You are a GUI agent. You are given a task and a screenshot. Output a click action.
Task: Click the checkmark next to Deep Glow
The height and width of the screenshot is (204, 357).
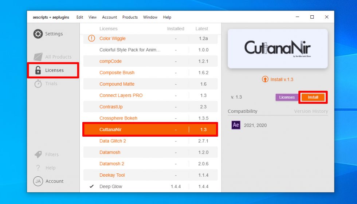click(91, 186)
